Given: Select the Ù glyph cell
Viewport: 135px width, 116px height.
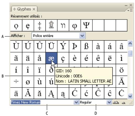Looking at the screenshot, I should [x=16, y=46].
